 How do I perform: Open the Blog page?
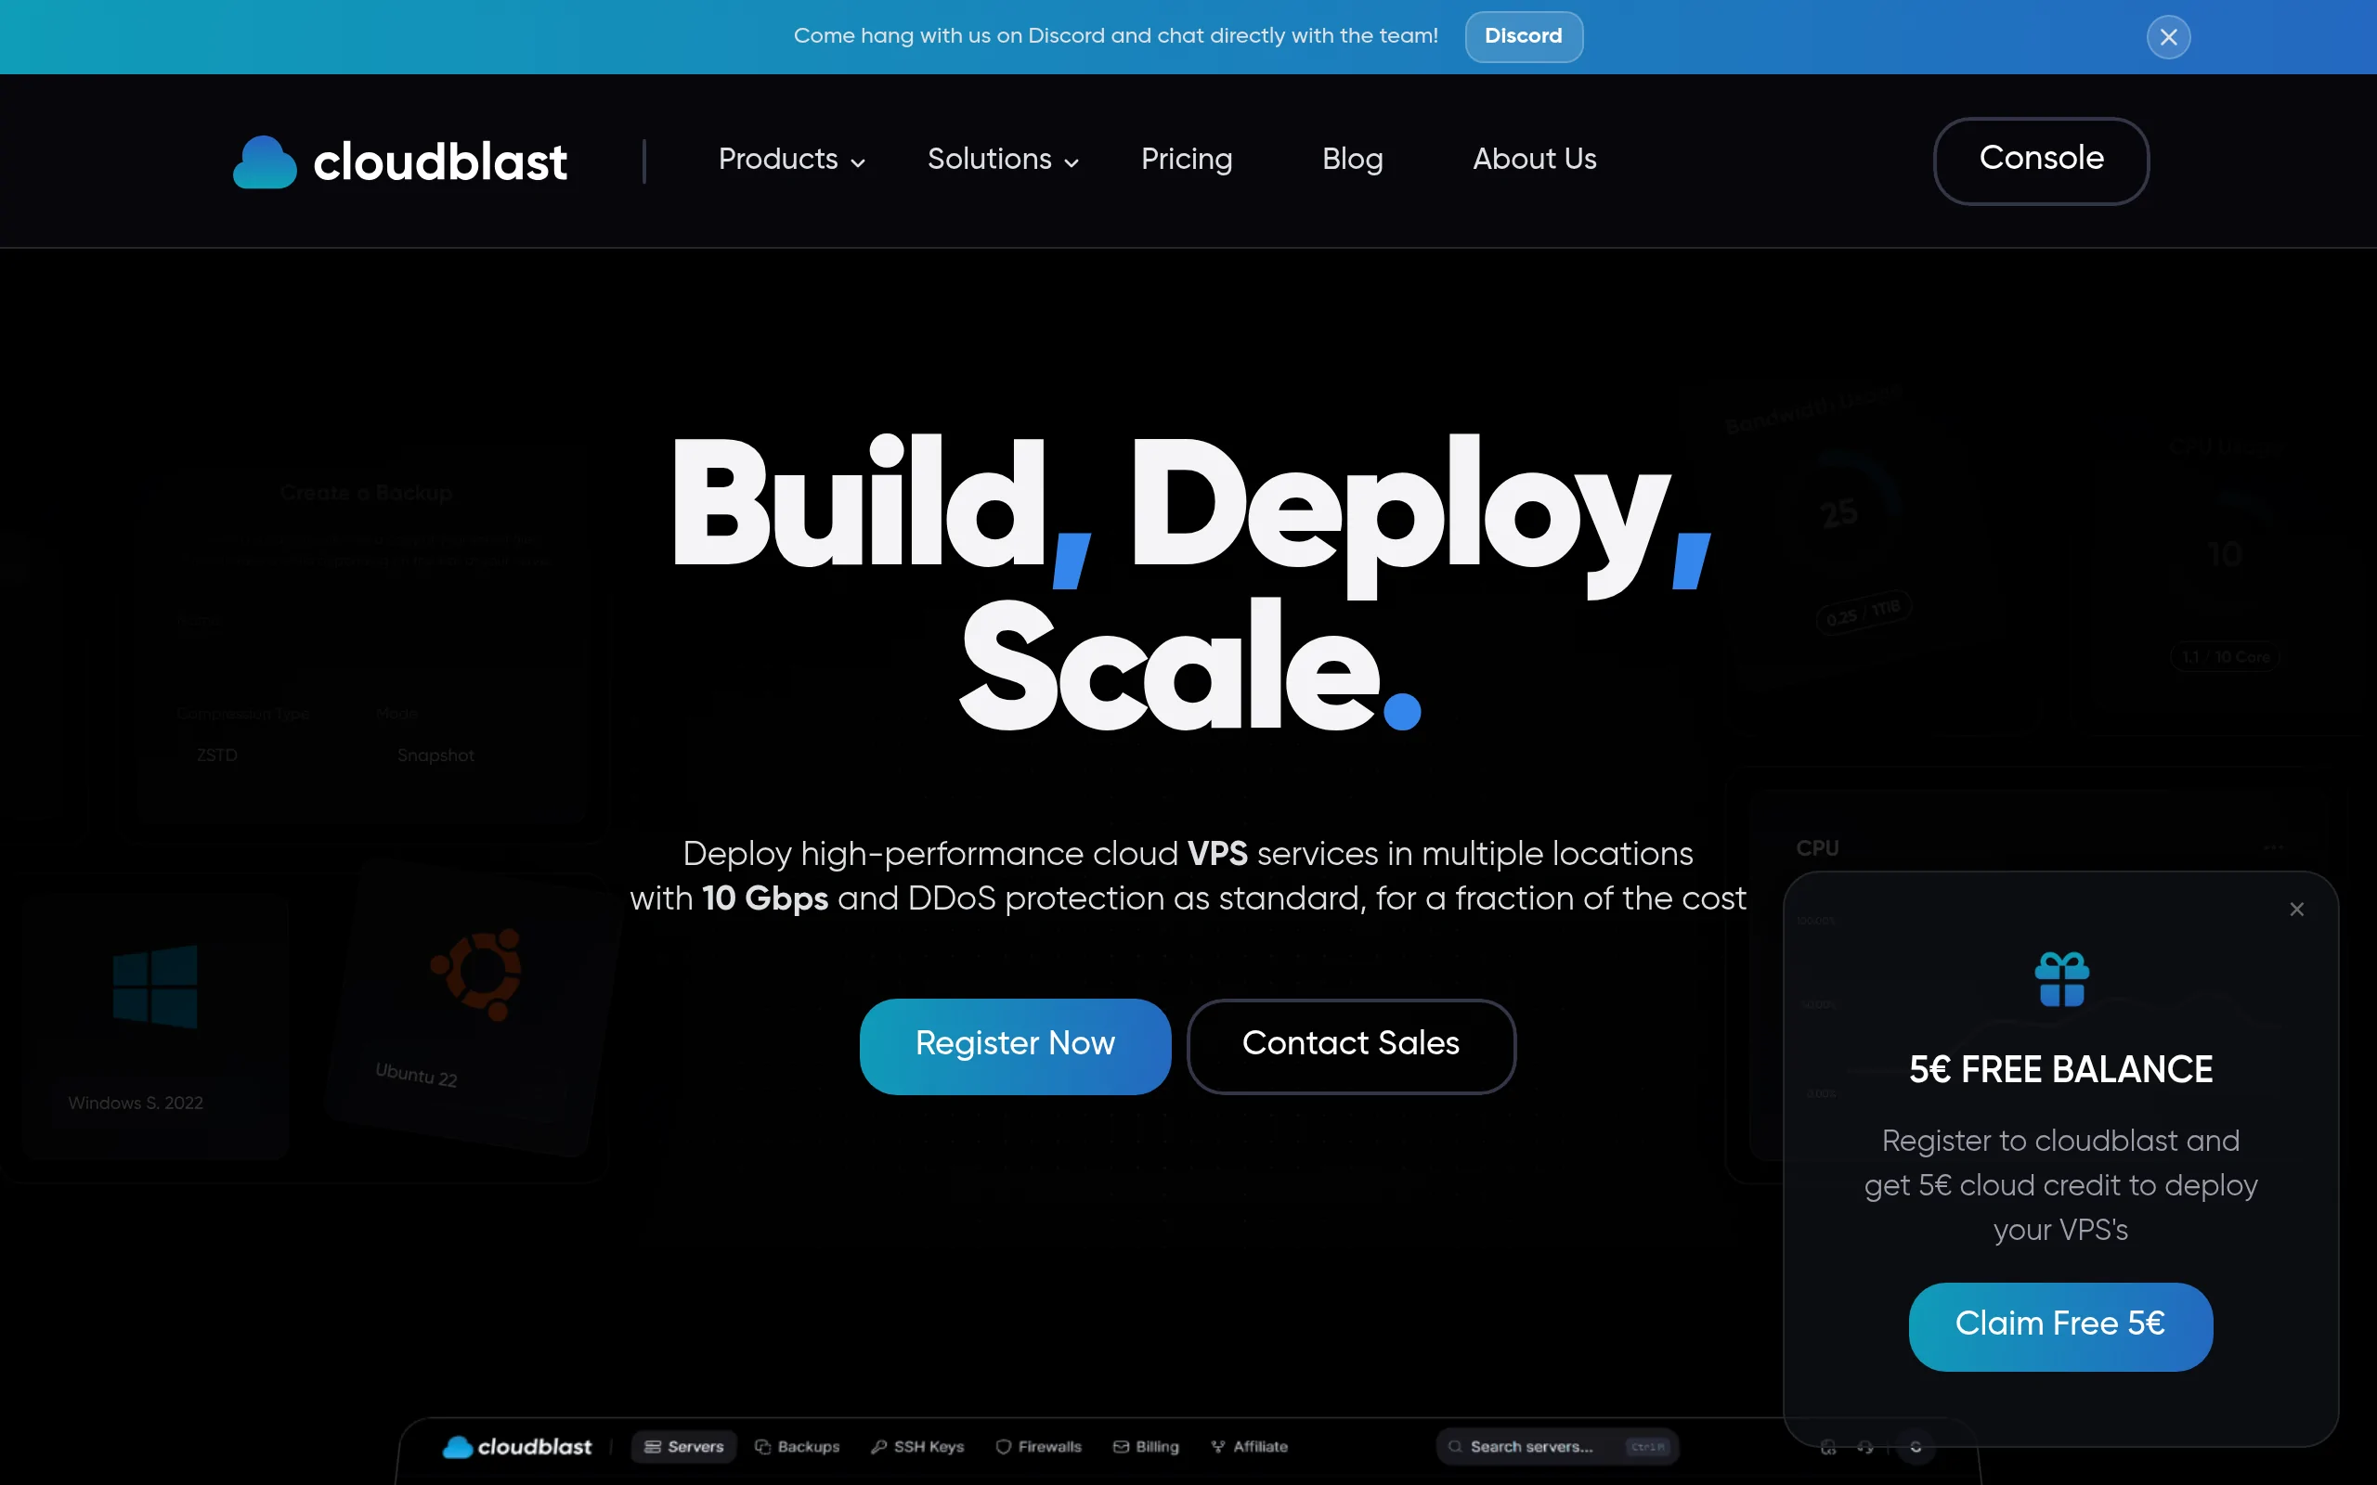pyautogui.click(x=1353, y=159)
